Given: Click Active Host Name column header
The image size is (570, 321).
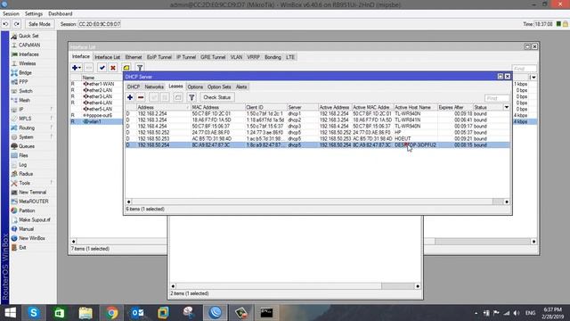Looking at the screenshot, I should pos(416,107).
